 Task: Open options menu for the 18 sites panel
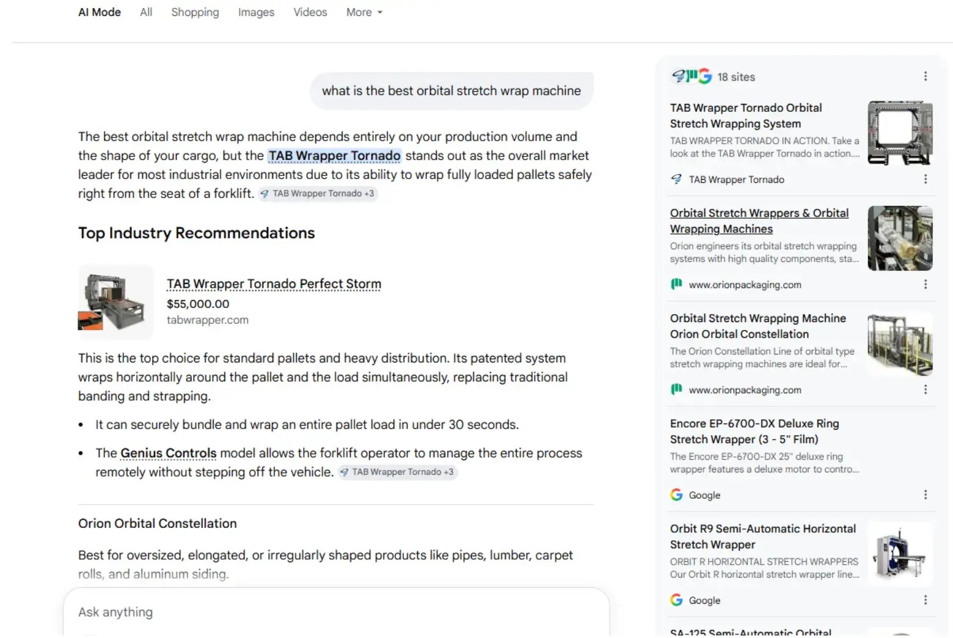(926, 76)
